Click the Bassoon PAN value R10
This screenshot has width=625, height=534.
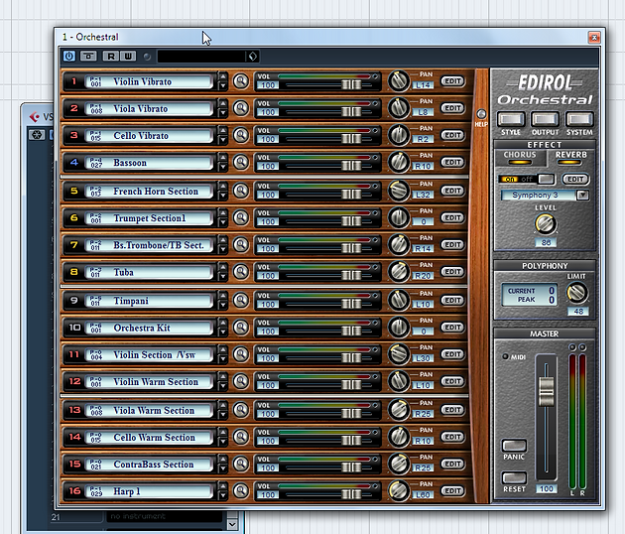pyautogui.click(x=423, y=166)
